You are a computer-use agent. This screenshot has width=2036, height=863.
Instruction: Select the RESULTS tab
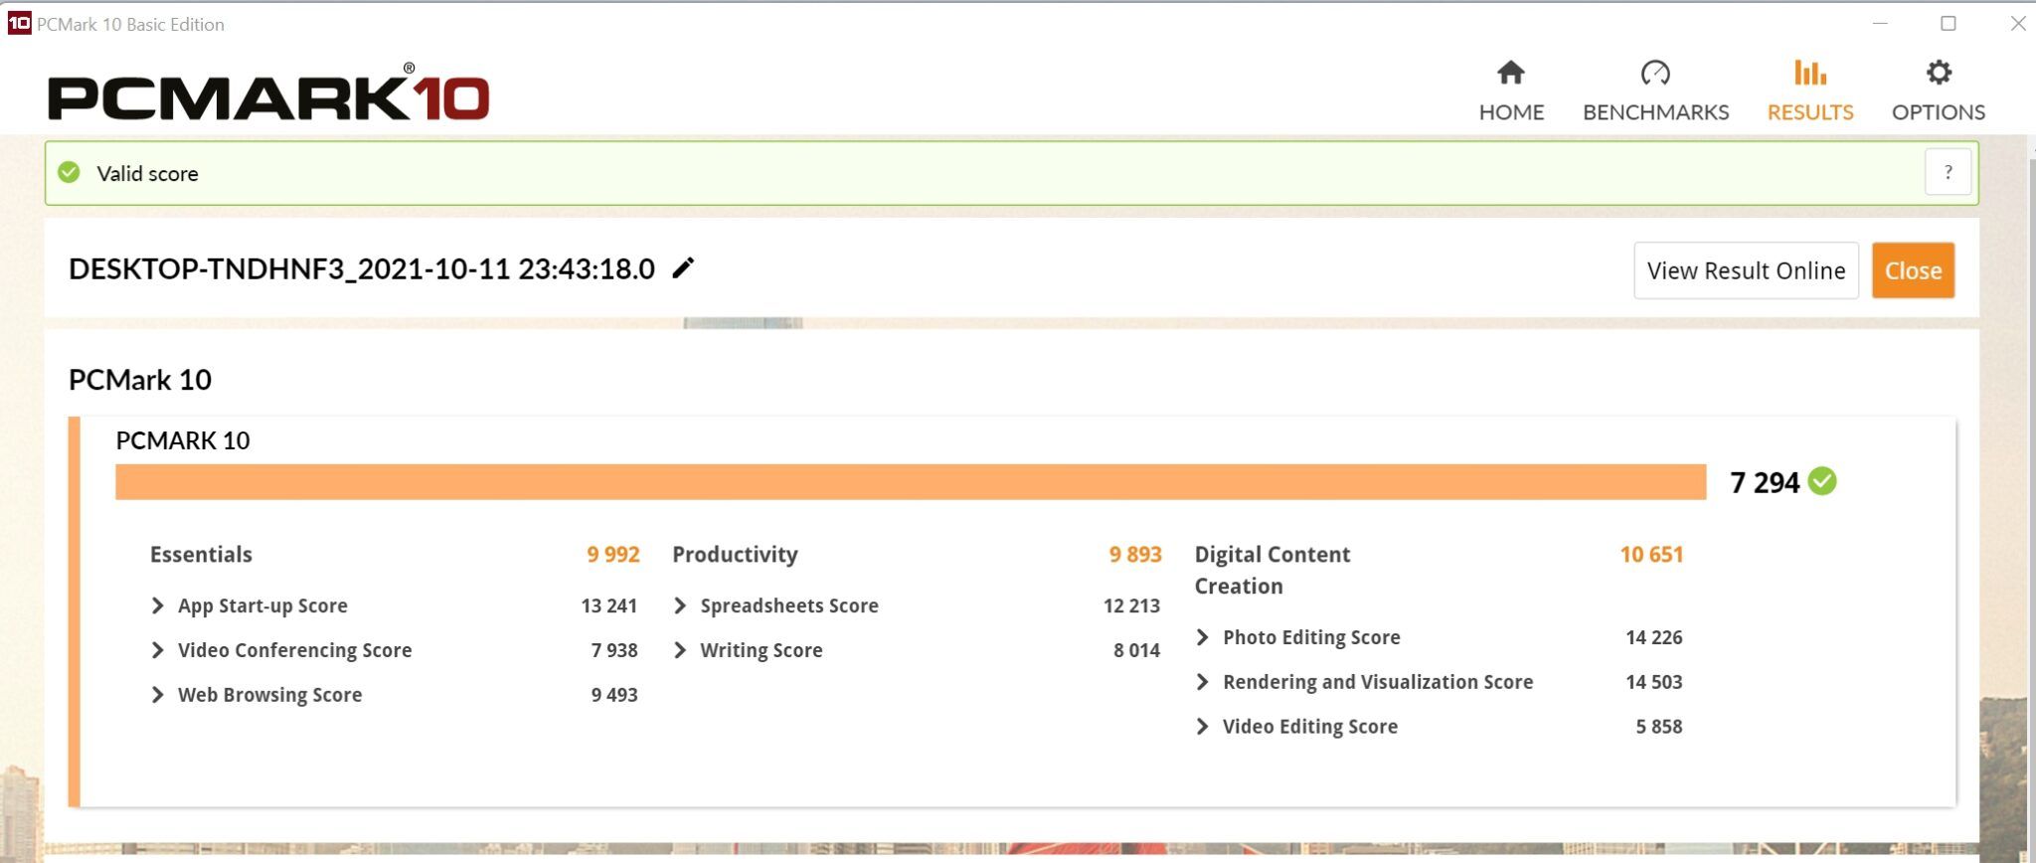pyautogui.click(x=1810, y=91)
